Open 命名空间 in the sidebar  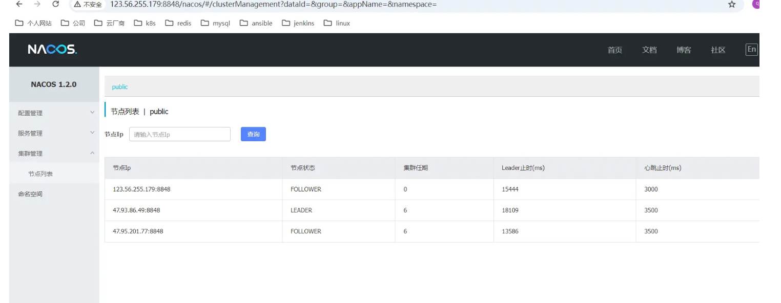[30, 194]
